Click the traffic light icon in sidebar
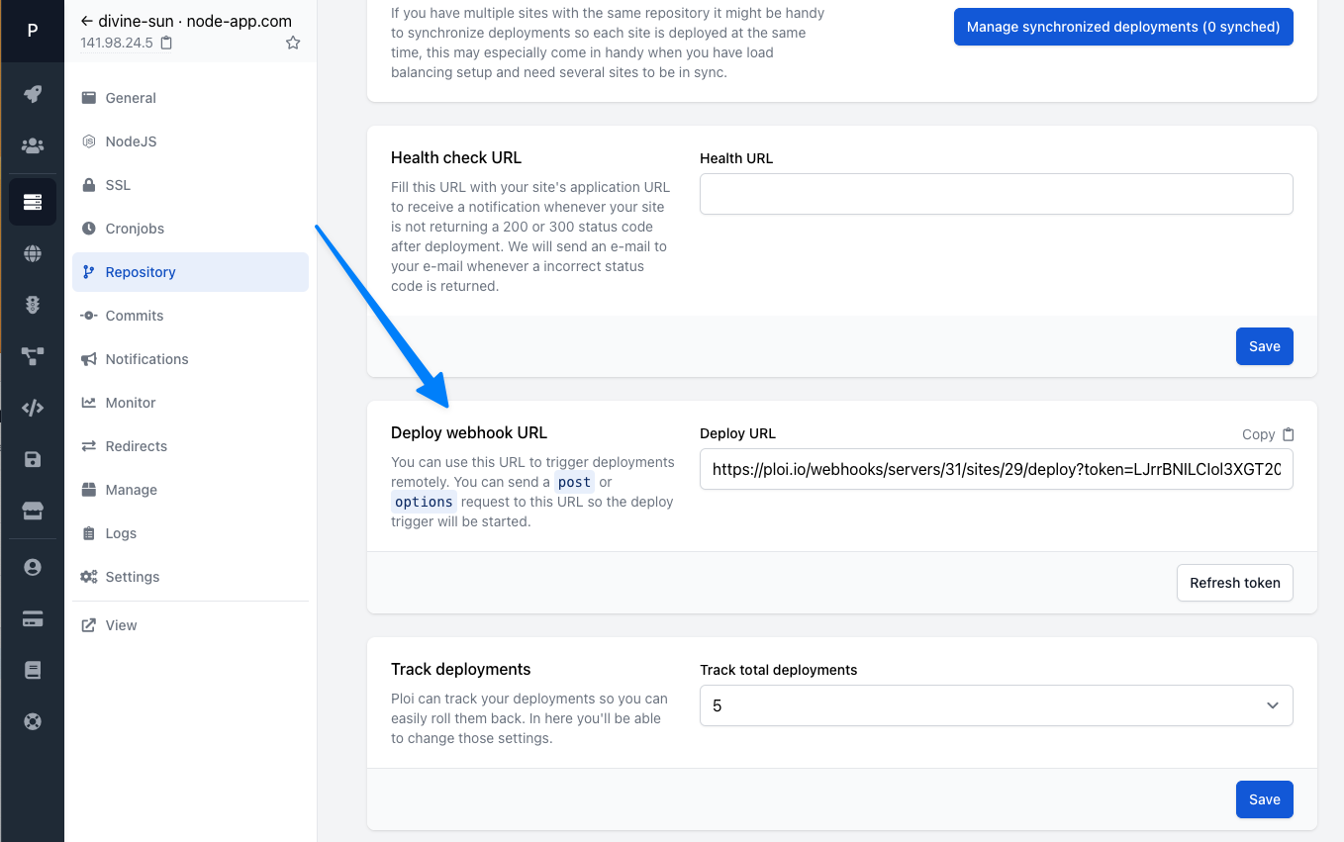The height and width of the screenshot is (842, 1344). (33, 305)
